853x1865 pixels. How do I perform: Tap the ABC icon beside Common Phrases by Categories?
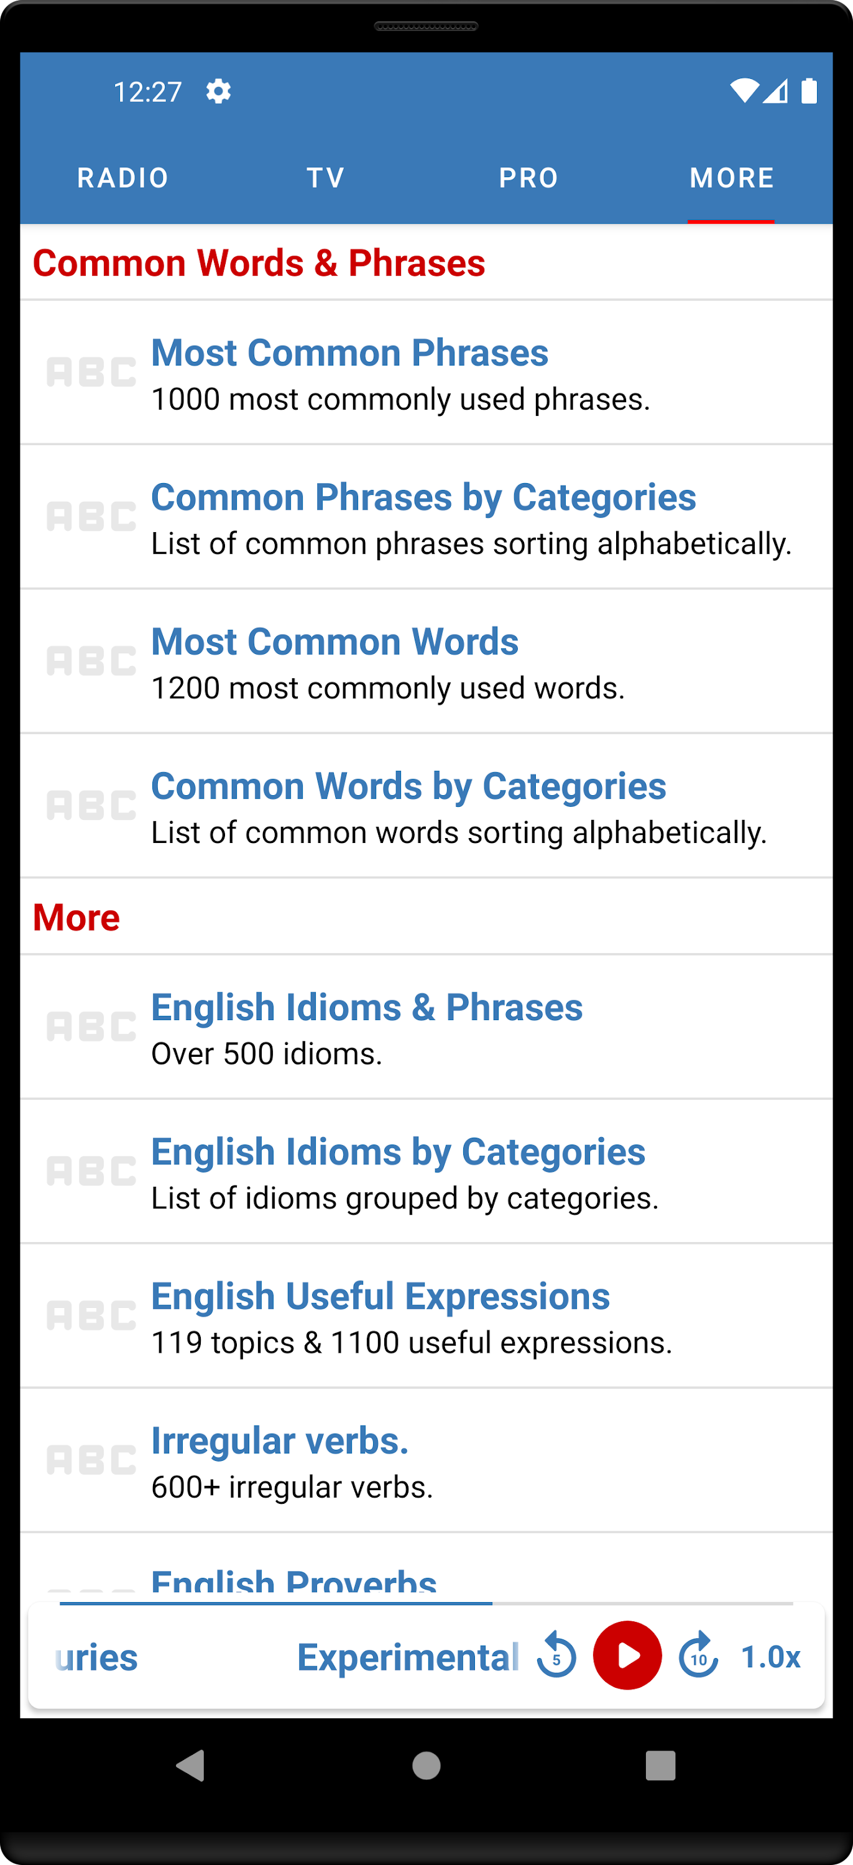90,515
